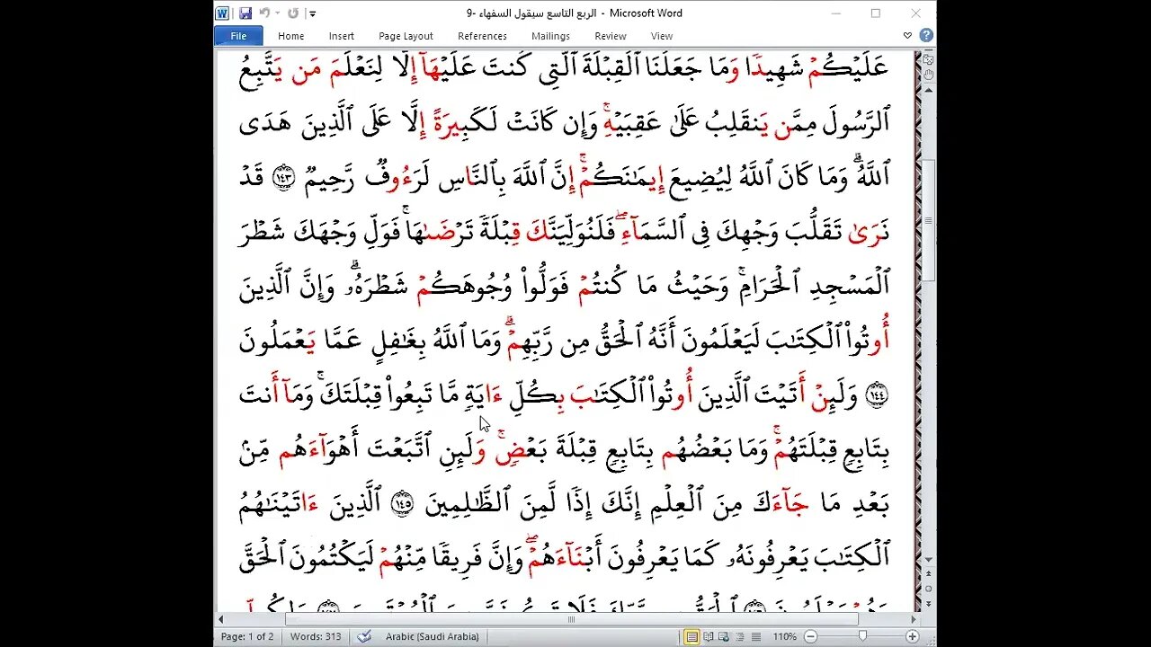Change language Arabic (Saudi Arabia)
Image resolution: width=1151 pixels, height=647 pixels.
pos(432,636)
